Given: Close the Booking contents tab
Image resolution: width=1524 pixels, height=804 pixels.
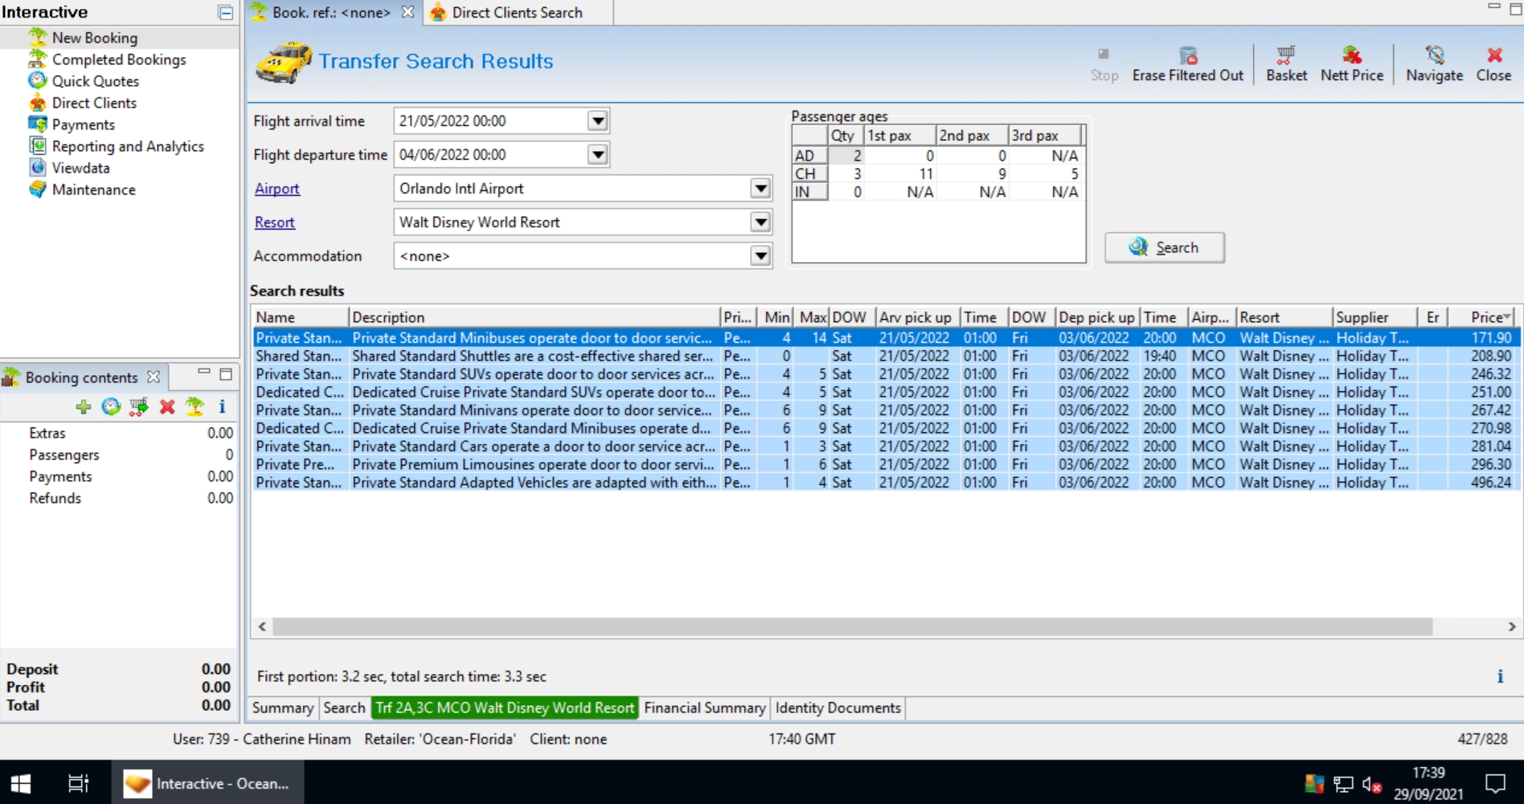Looking at the screenshot, I should pyautogui.click(x=154, y=377).
